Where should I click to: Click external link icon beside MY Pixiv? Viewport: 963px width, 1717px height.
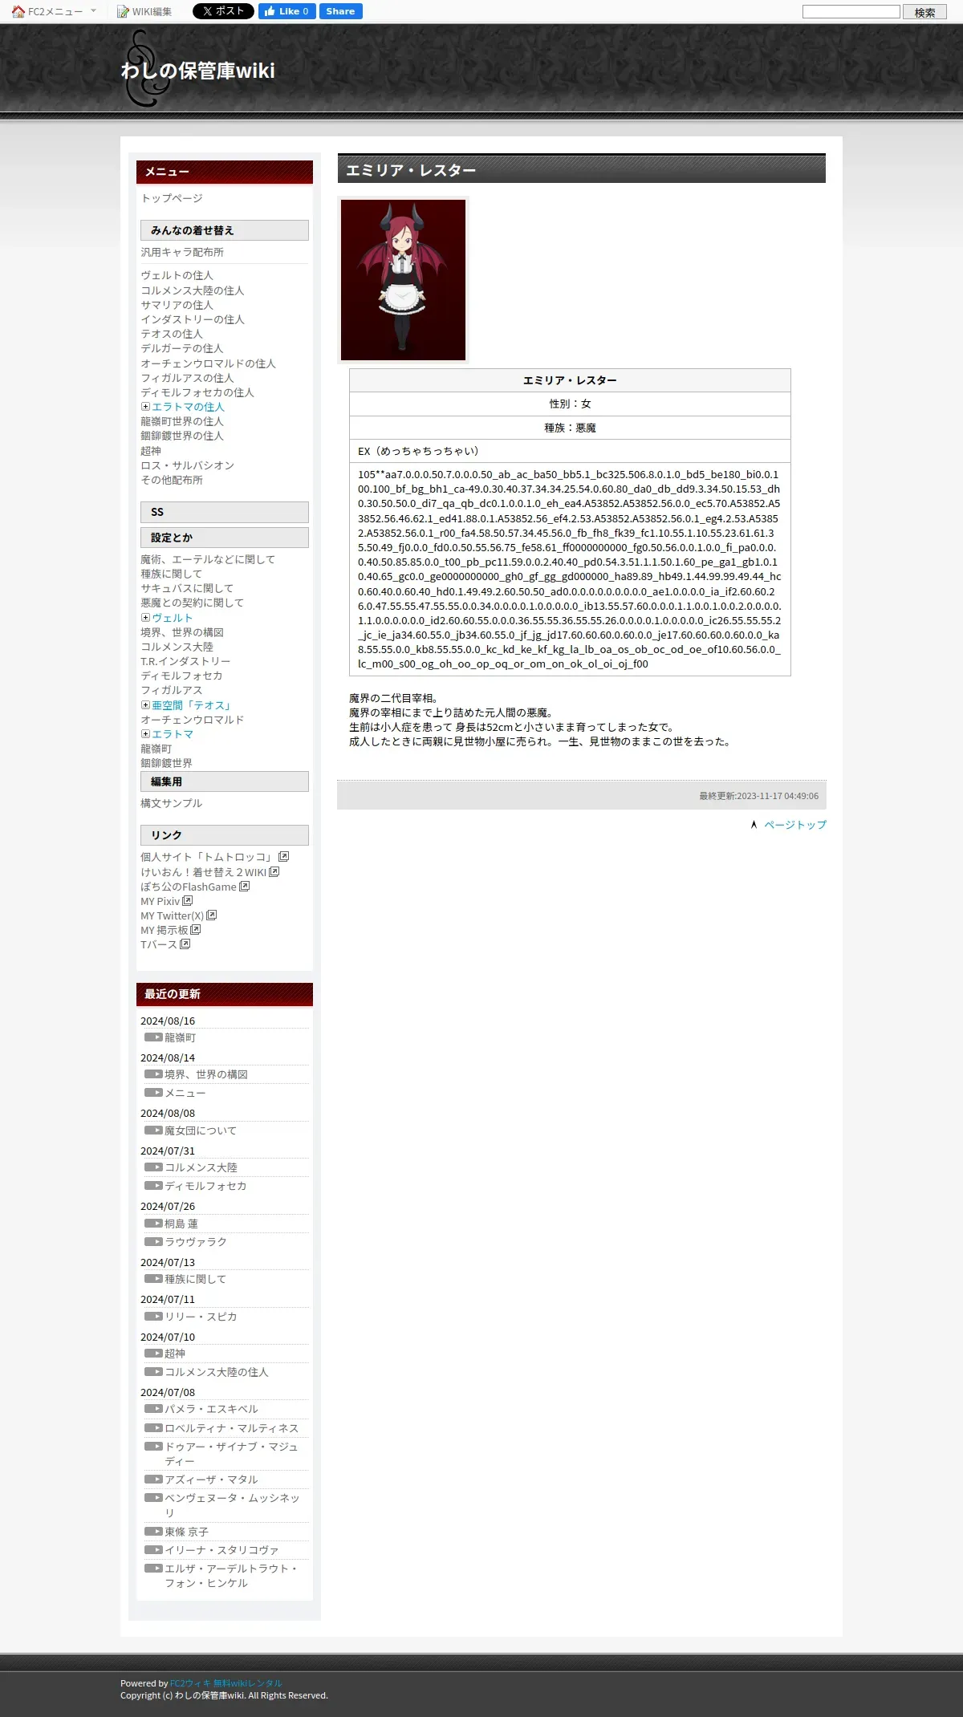point(187,900)
